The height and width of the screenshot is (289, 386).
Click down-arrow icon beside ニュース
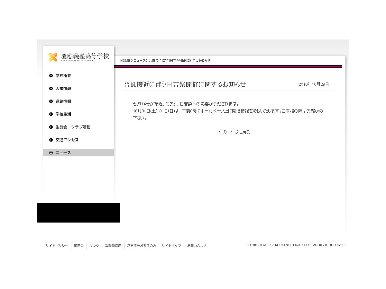pyautogui.click(x=51, y=153)
